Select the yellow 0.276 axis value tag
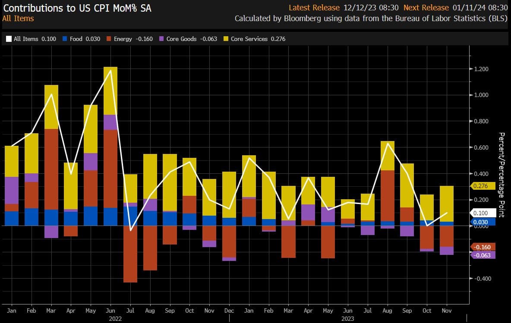The height and width of the screenshot is (323, 511). coord(483,186)
